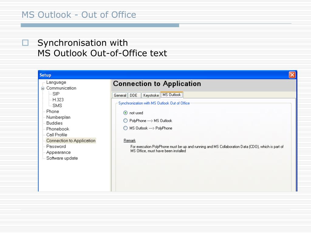Viewport: 311px width, 233px height.
Task: Select Phone in the setup tree
Action: [x=53, y=111]
